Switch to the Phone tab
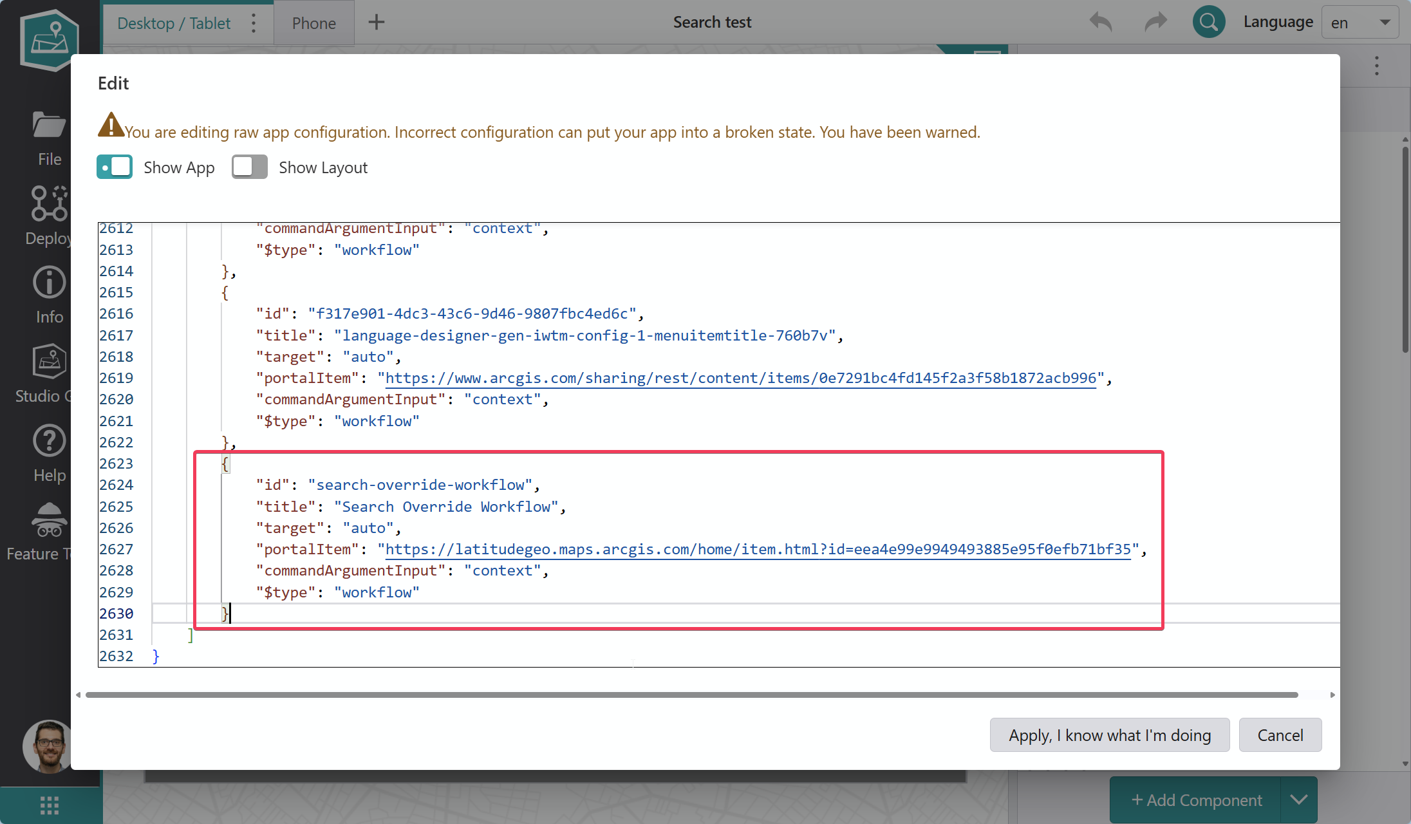This screenshot has width=1411, height=824. coord(313,23)
